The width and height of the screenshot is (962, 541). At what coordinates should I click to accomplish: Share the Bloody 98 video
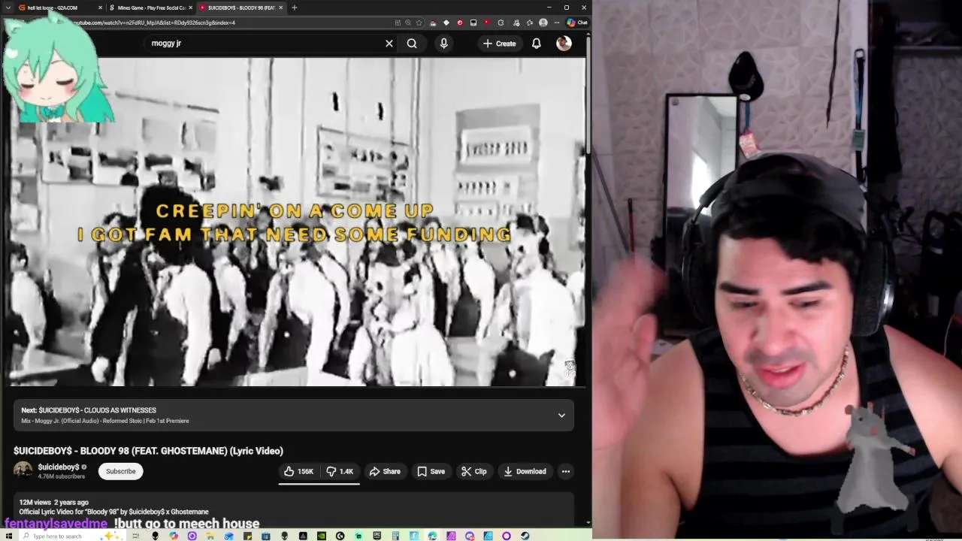click(x=385, y=471)
